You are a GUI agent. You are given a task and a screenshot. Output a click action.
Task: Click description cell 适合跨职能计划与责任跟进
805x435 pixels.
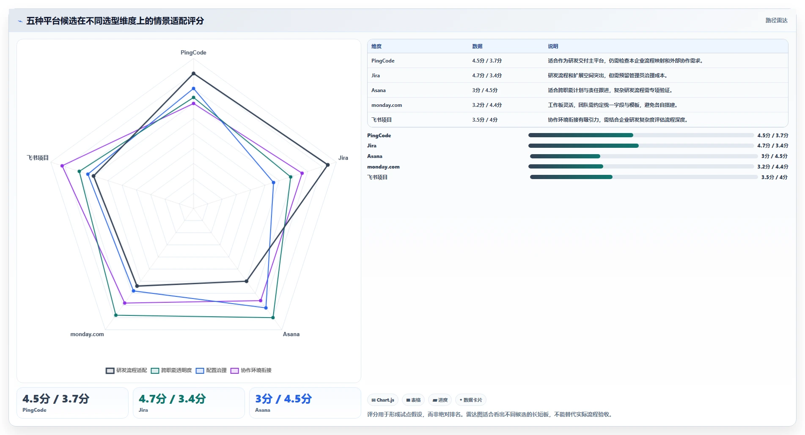610,90
